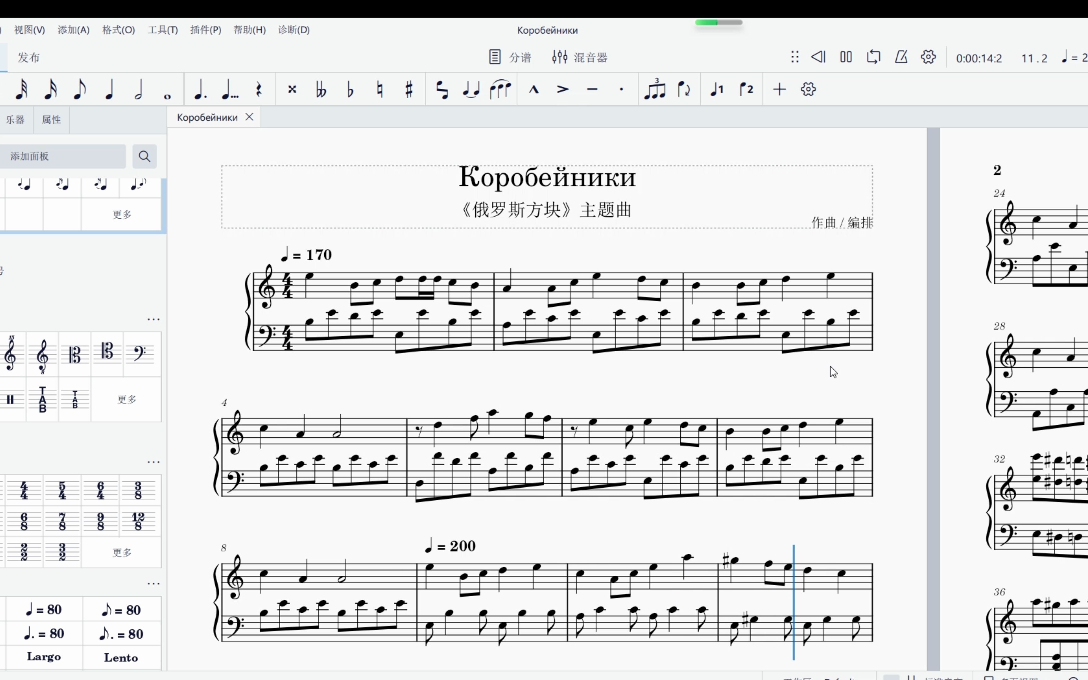Toggle the metronome
The width and height of the screenshot is (1088, 680).
click(901, 57)
